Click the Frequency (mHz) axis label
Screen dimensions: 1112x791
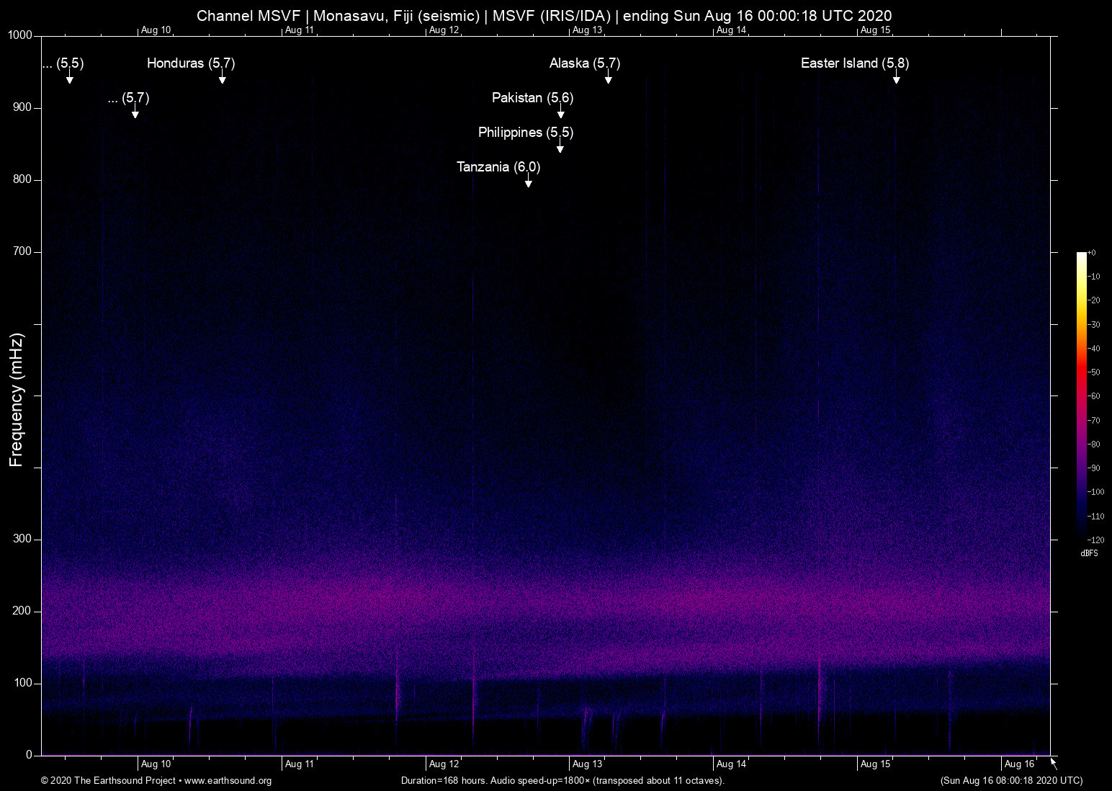17,400
